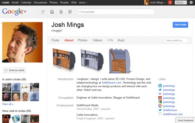This screenshot has width=195, height=123.
Task: Open settings gear icon
Action: coord(191,2)
